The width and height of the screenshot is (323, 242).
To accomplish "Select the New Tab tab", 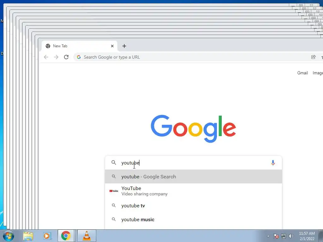I will [x=79, y=46].
